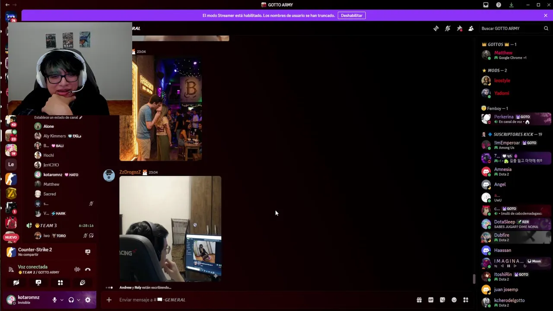Click the message input for GENERAL

(x=264, y=300)
